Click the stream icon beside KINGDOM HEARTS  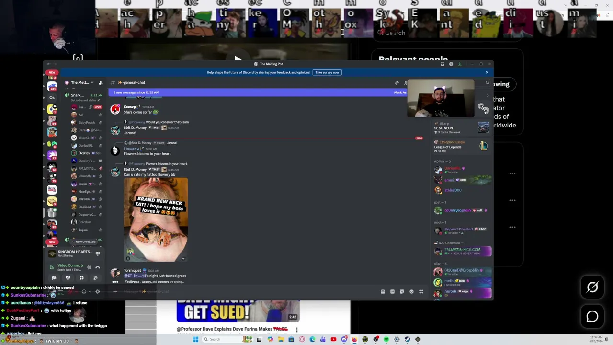tap(98, 253)
